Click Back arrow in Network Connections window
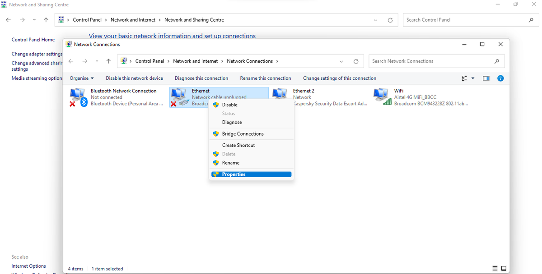542x274 pixels. pyautogui.click(x=71, y=61)
